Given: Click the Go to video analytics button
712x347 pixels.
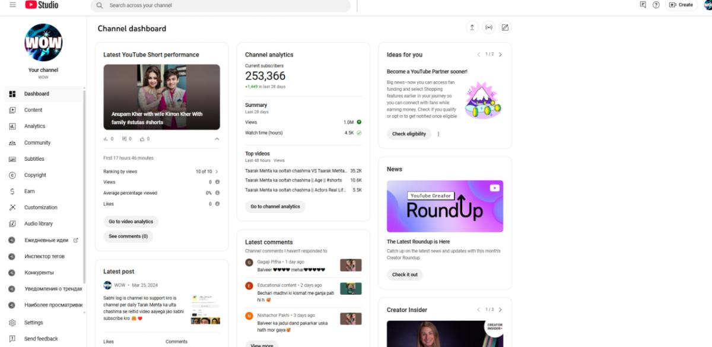Looking at the screenshot, I should click(131, 221).
